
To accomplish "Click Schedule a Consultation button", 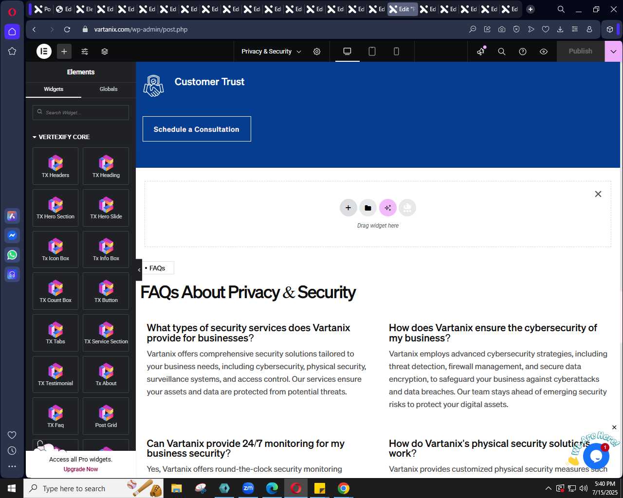I will point(197,129).
